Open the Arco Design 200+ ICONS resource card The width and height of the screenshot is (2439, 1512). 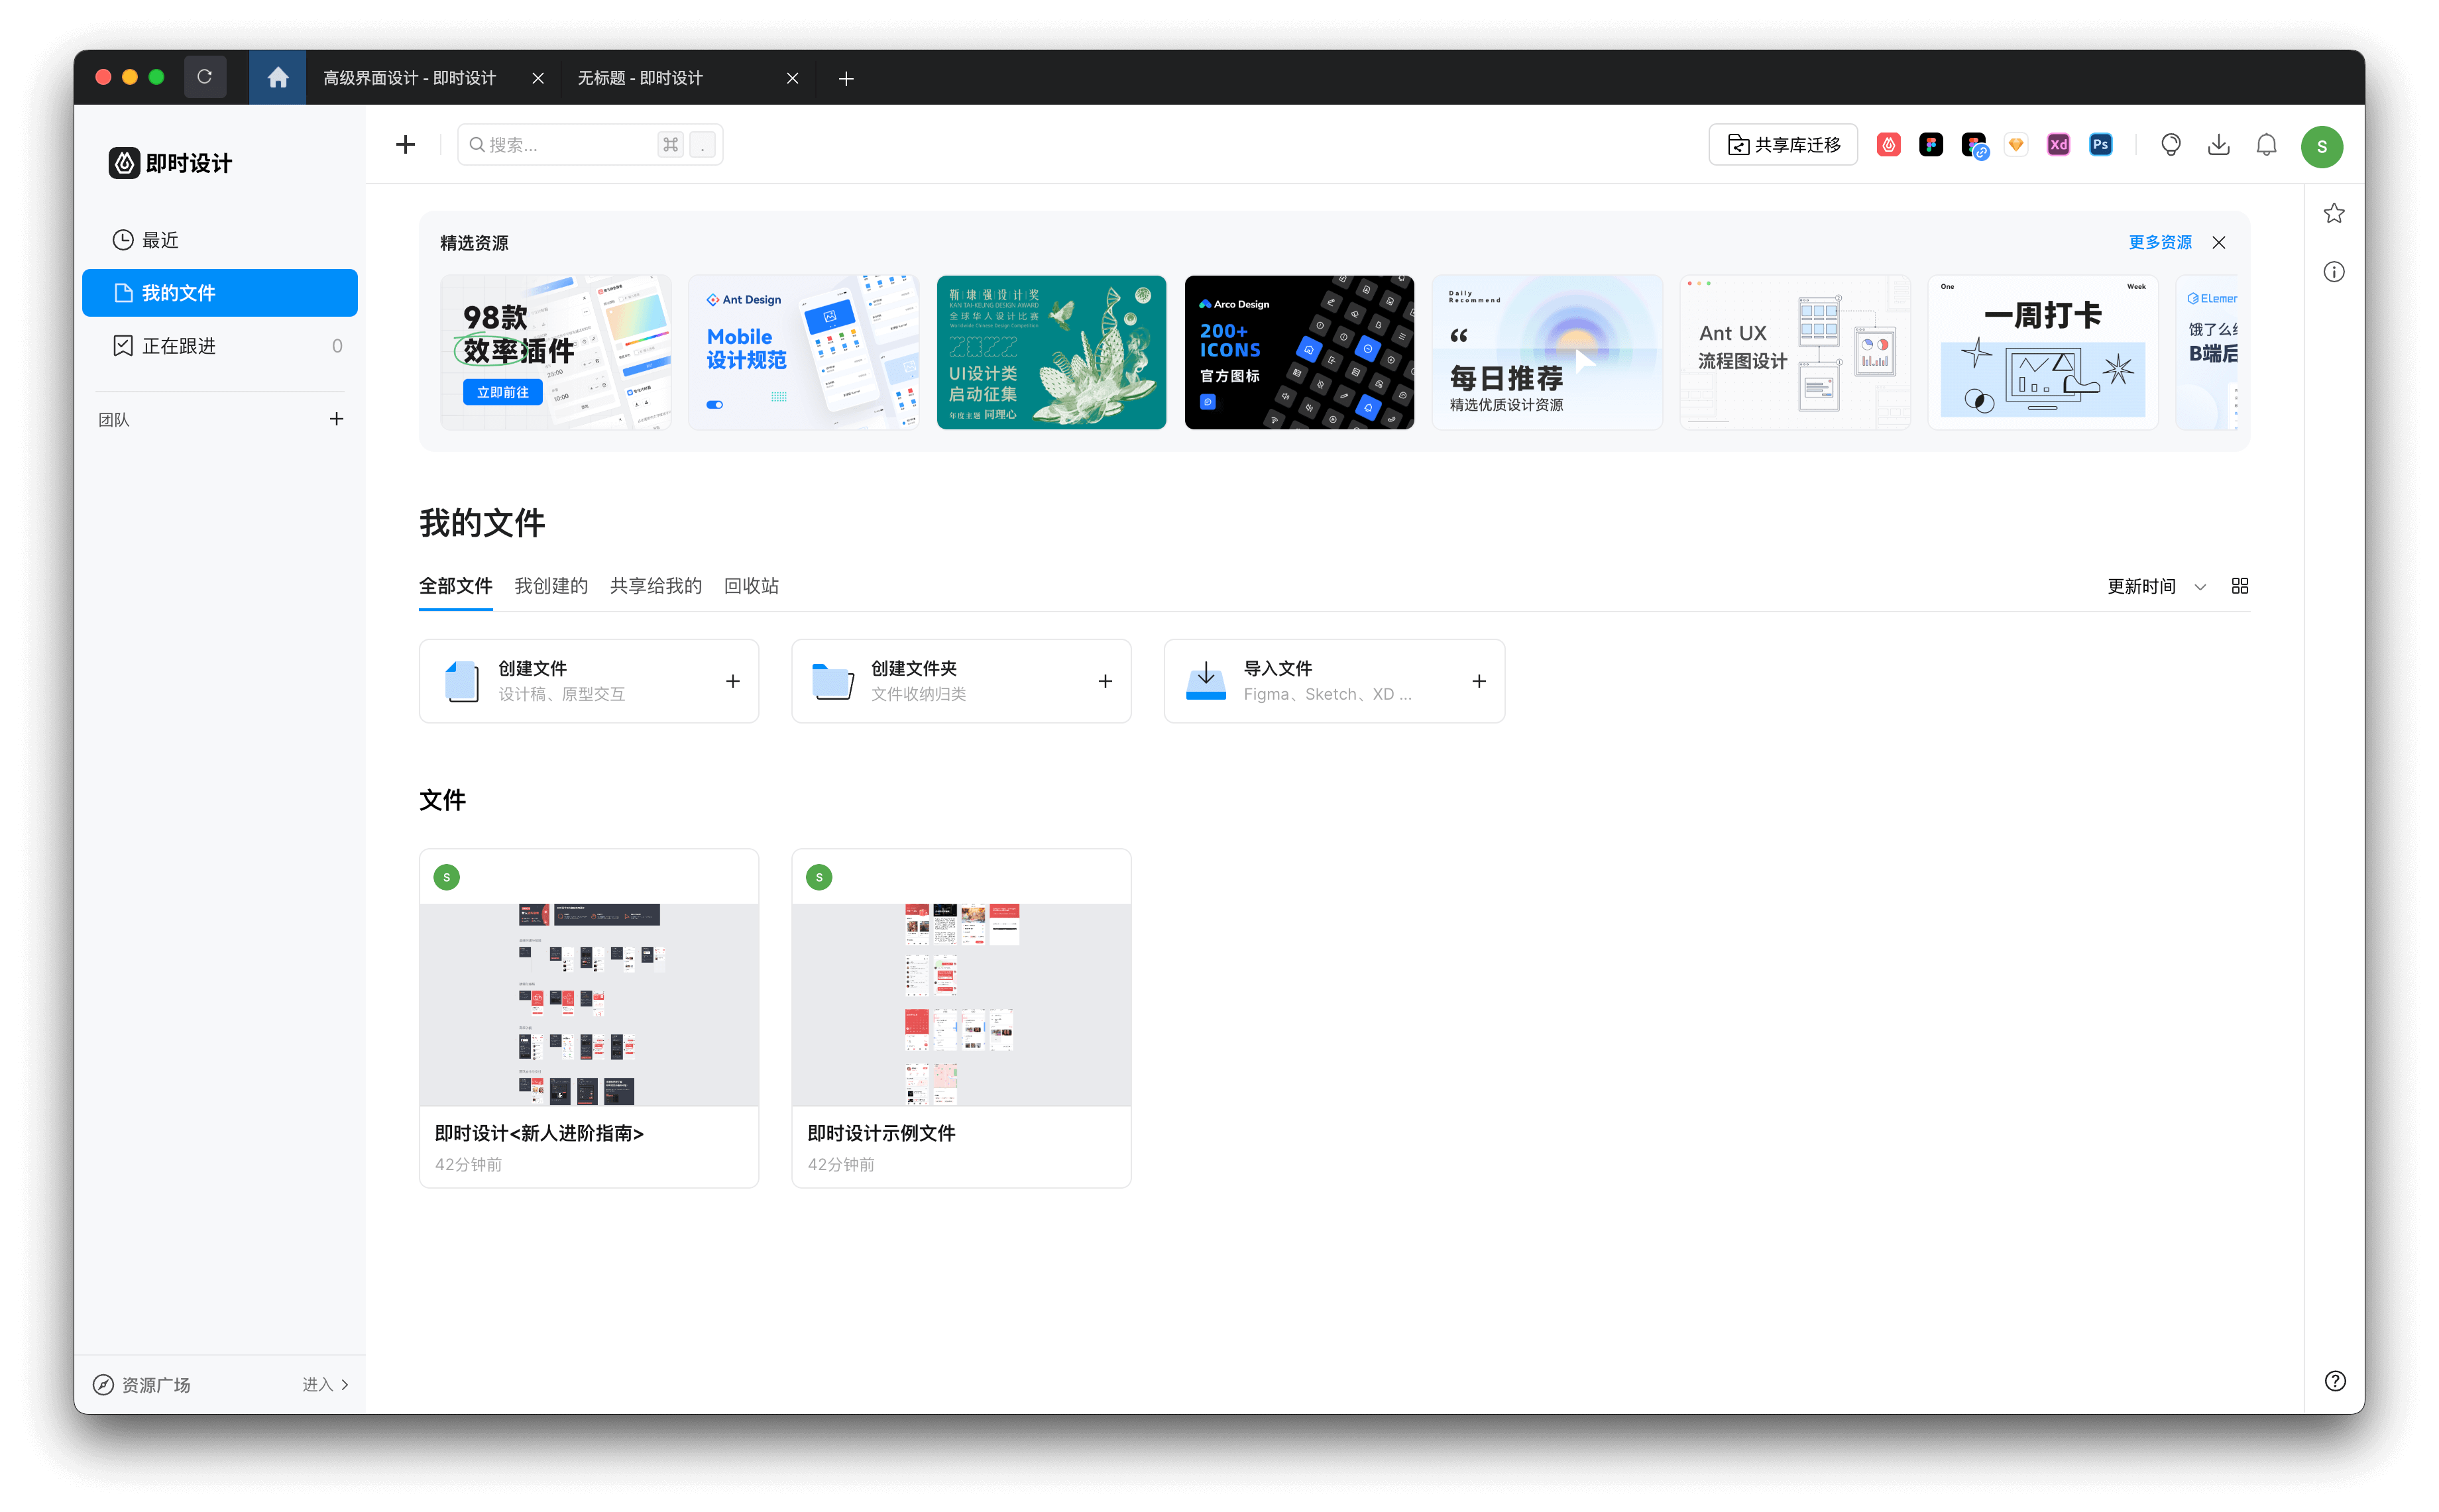click(x=1298, y=352)
